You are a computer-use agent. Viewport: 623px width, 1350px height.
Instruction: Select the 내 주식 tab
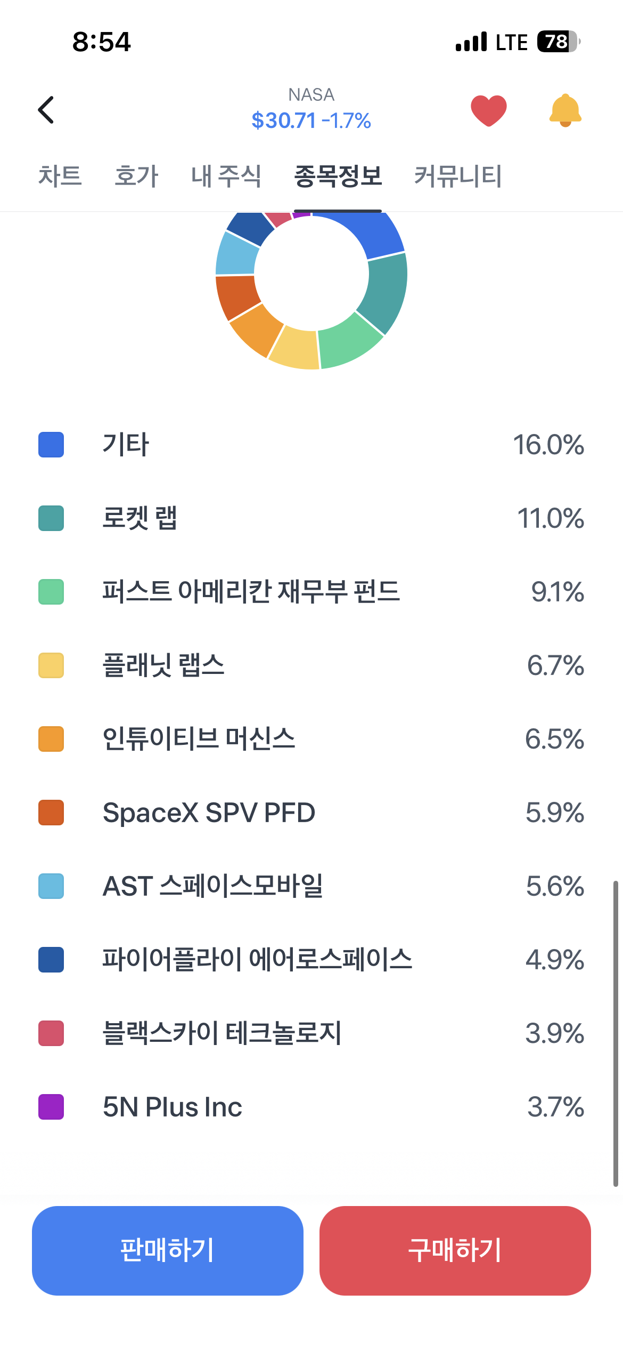point(226,175)
